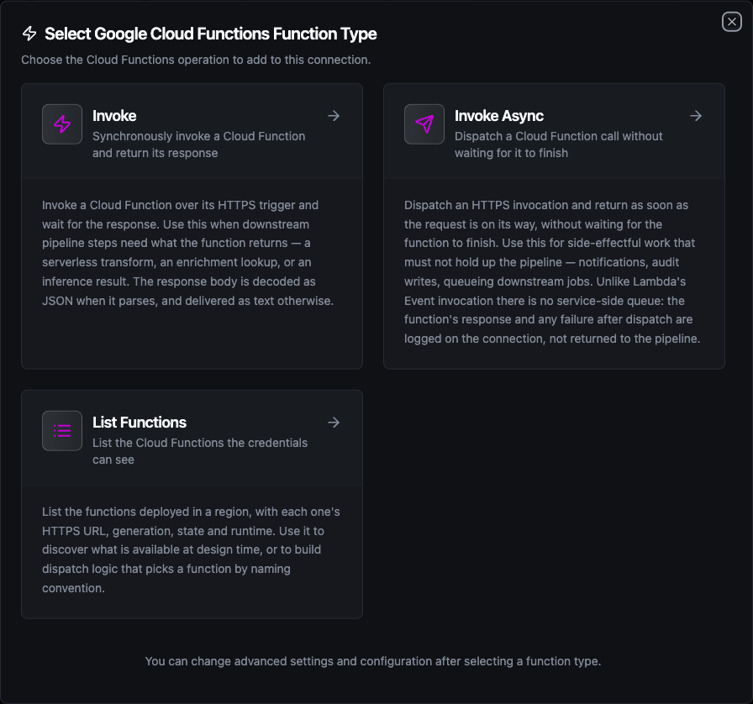The width and height of the screenshot is (753, 704).
Task: Click the "Select Google Cloud Functions Function Type" title
Action: coord(211,34)
